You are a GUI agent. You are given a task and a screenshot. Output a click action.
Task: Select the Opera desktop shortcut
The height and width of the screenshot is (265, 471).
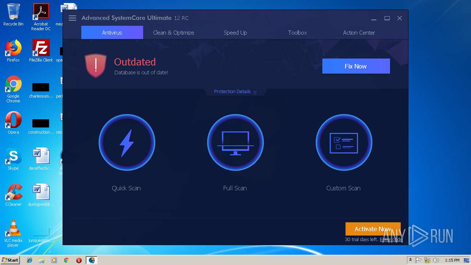click(x=13, y=123)
